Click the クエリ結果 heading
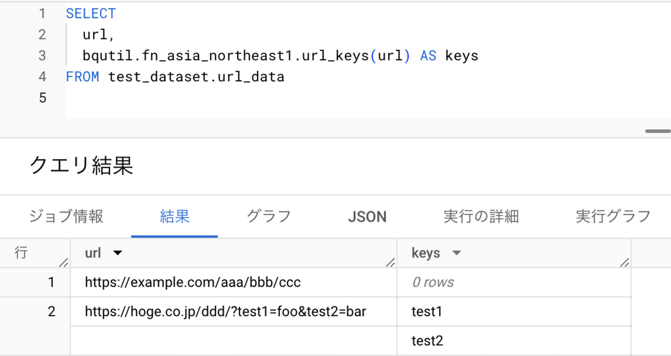 (81, 166)
